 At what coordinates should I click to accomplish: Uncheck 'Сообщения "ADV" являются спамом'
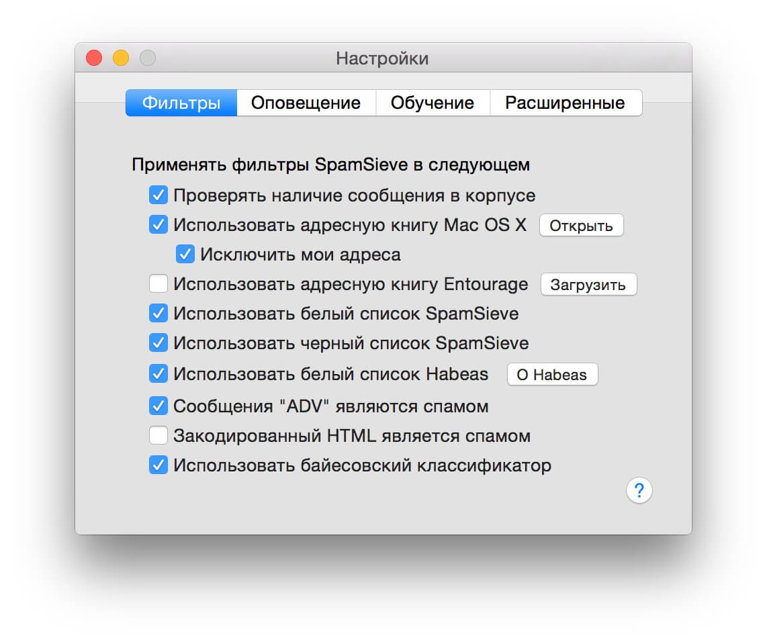[158, 406]
